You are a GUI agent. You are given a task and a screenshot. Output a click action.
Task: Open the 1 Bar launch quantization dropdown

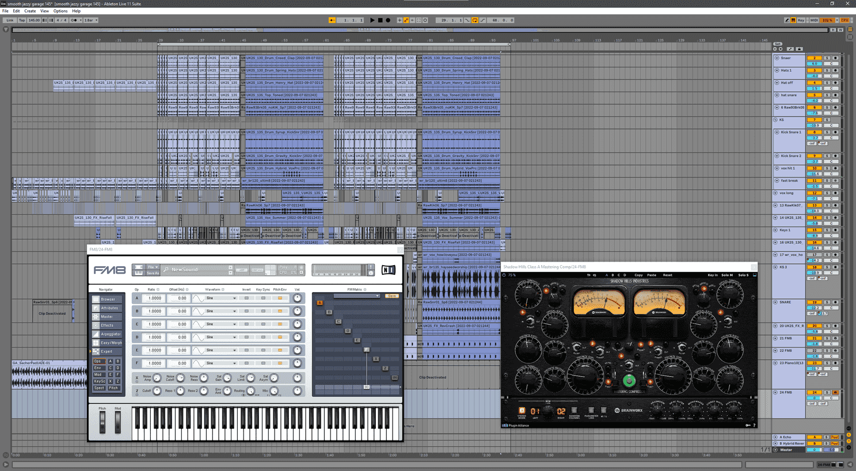90,20
